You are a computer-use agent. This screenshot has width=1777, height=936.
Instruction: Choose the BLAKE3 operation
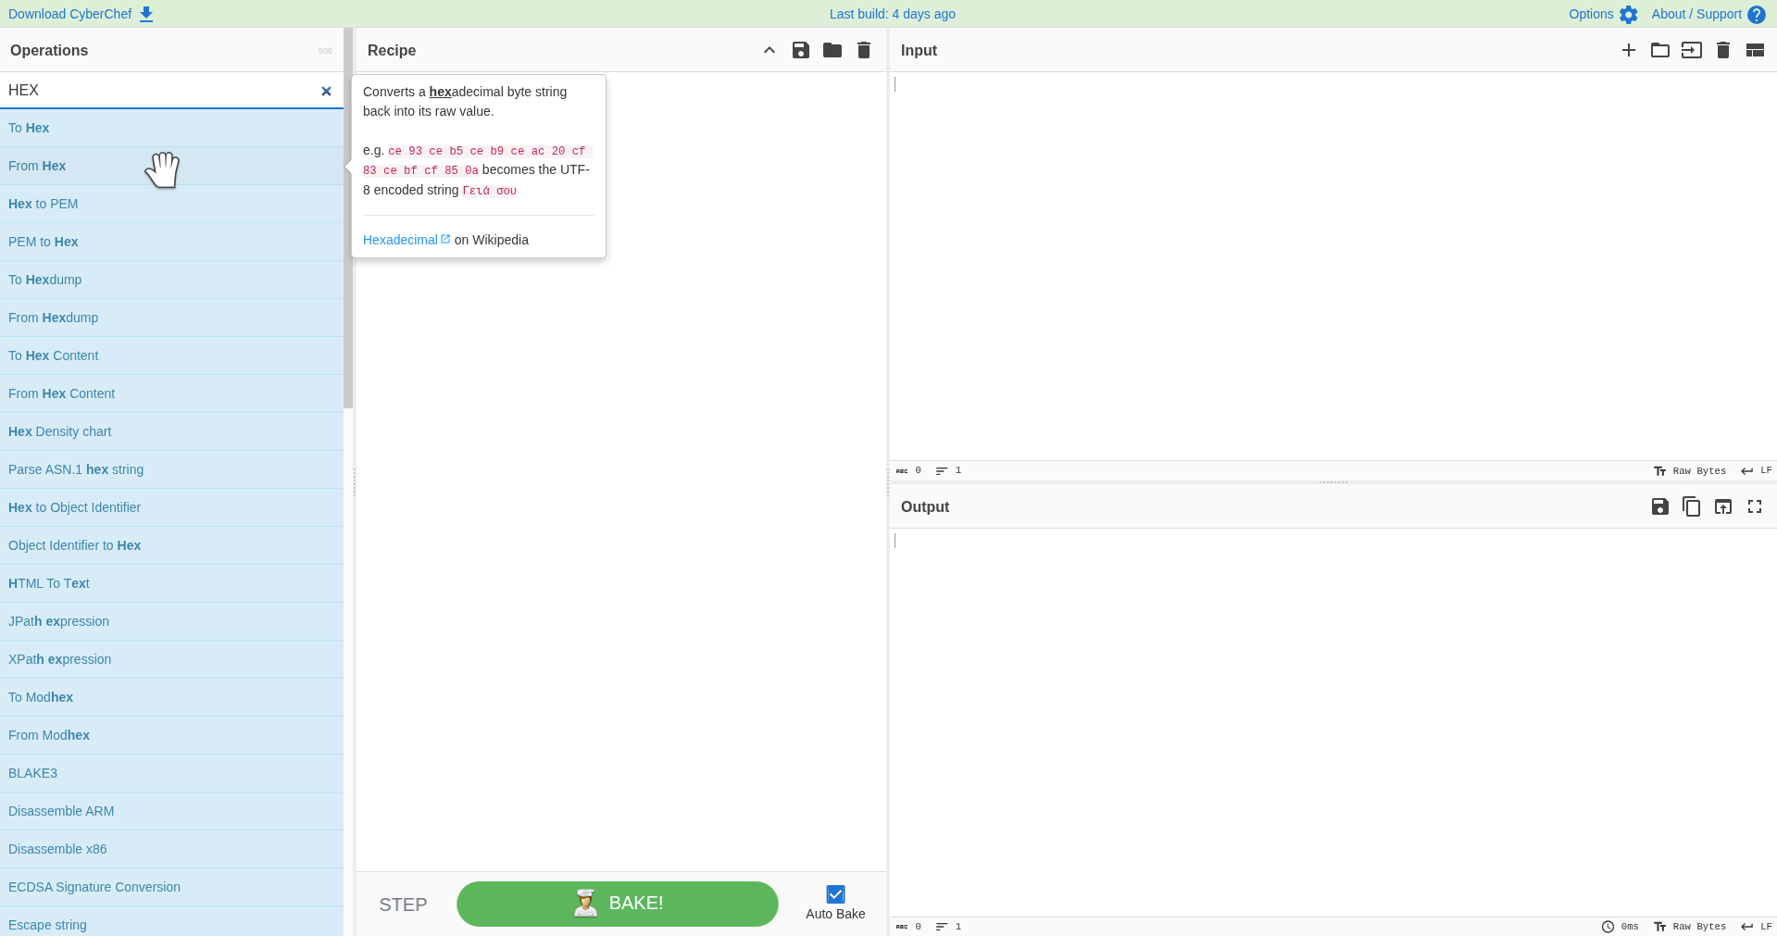(x=171, y=773)
